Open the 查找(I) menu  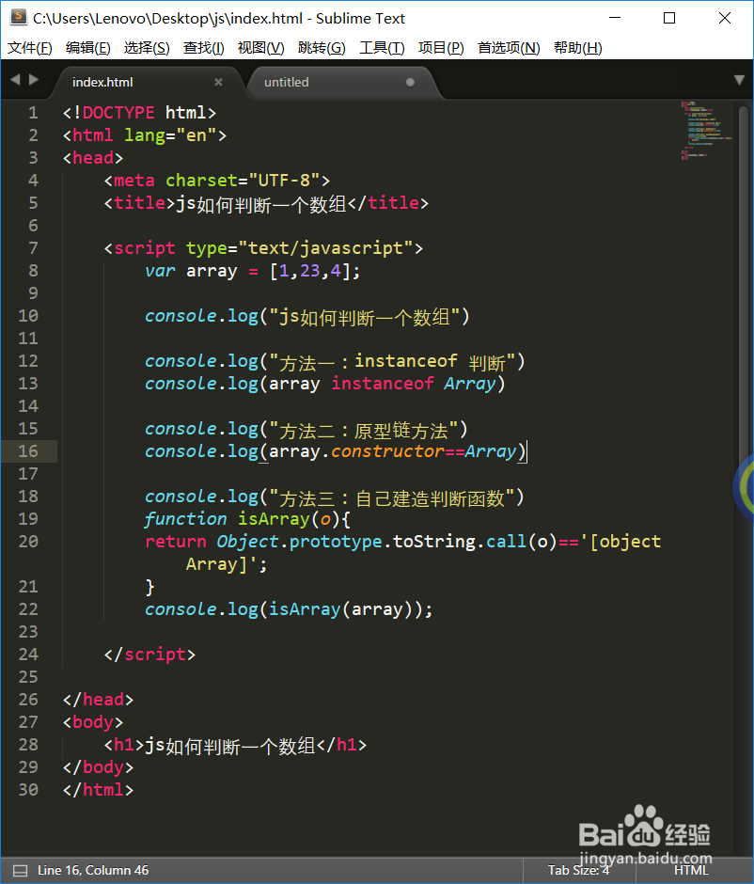pyautogui.click(x=203, y=48)
